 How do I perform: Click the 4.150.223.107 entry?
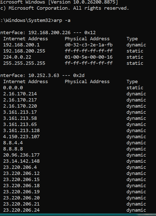click(21, 137)
